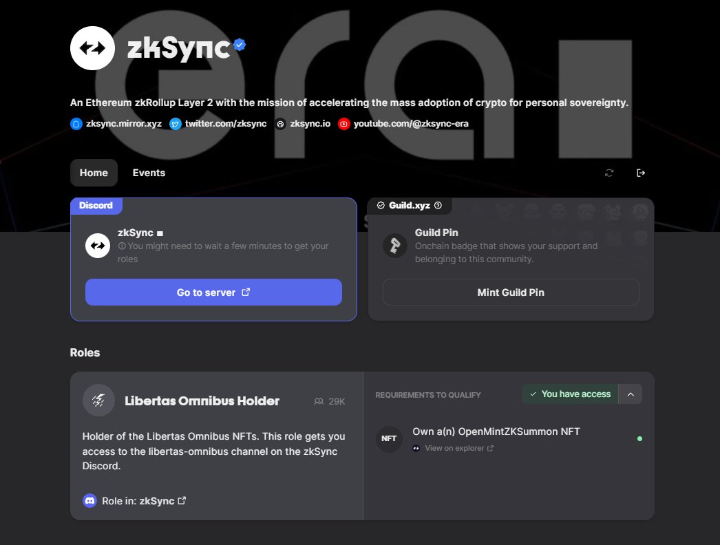This screenshot has height=545, width=720.
Task: Click the small chain icon before View on explorer
Action: click(x=416, y=448)
